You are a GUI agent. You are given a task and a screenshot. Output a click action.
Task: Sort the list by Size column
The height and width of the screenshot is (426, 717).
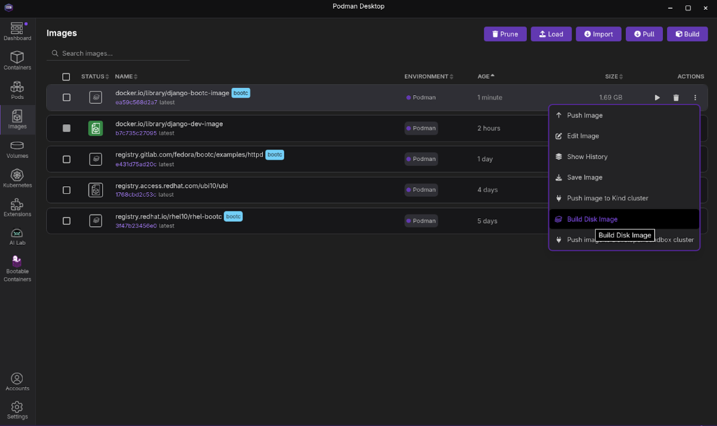click(x=613, y=77)
